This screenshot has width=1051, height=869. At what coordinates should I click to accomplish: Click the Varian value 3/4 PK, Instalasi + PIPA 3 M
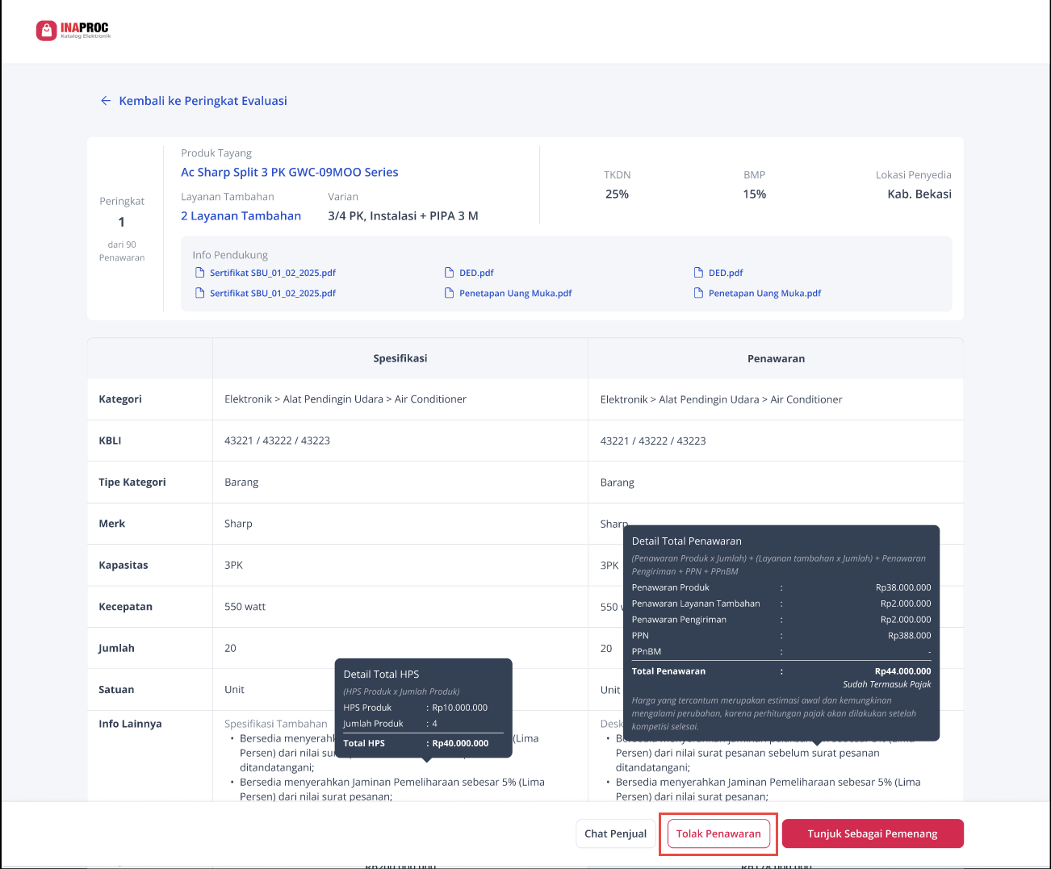[x=403, y=215]
